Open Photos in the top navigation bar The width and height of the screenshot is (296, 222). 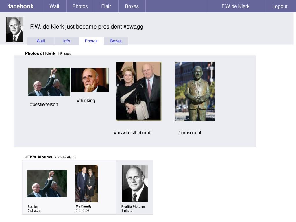80,6
